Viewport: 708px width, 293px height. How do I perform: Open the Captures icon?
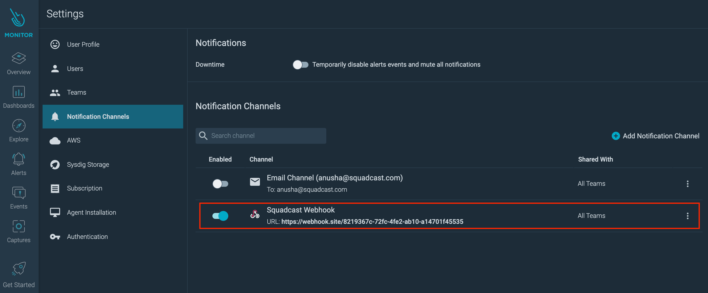19,226
